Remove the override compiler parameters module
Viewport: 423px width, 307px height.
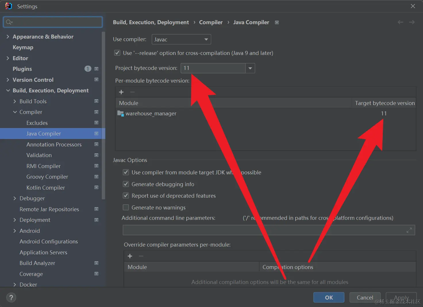pyautogui.click(x=141, y=256)
